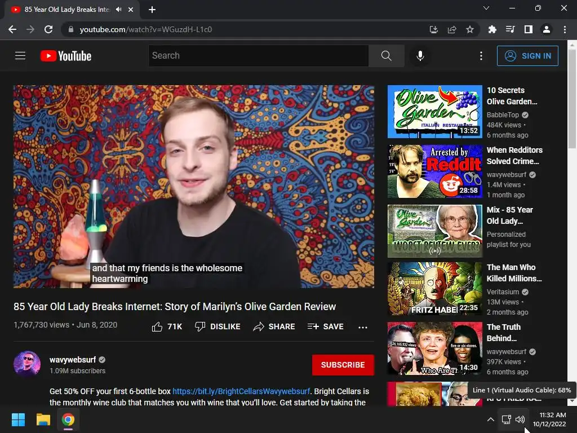Pause the video by clicking player
Viewport: 577px width, 433px height.
[x=194, y=186]
